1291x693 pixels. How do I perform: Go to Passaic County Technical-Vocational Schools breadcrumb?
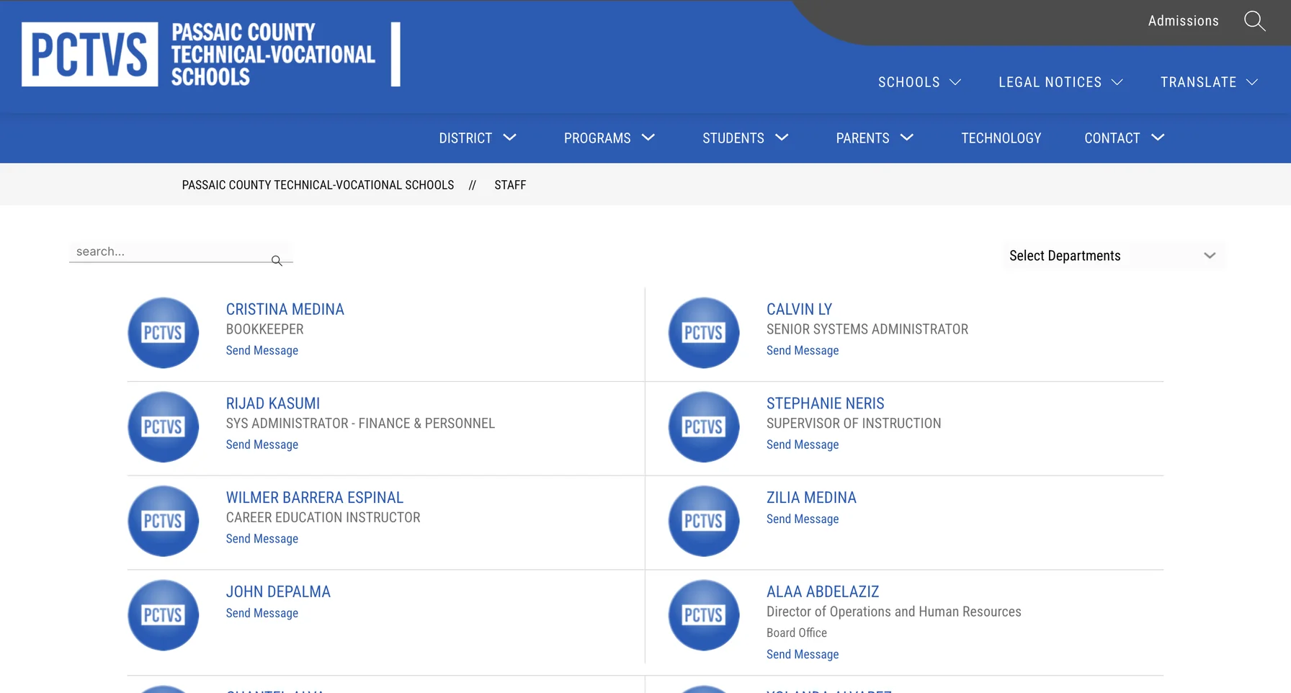coord(318,185)
